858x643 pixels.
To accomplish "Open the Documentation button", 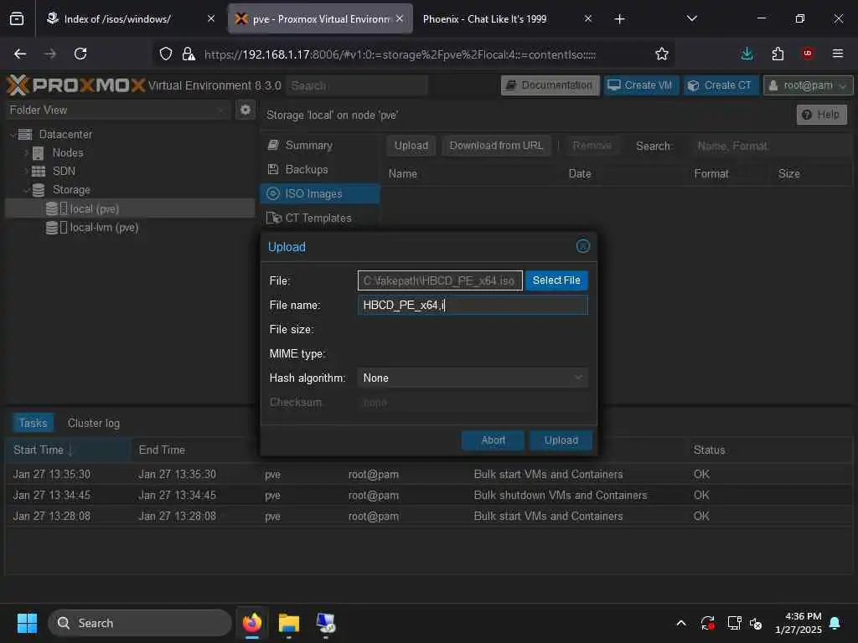I will (550, 85).
